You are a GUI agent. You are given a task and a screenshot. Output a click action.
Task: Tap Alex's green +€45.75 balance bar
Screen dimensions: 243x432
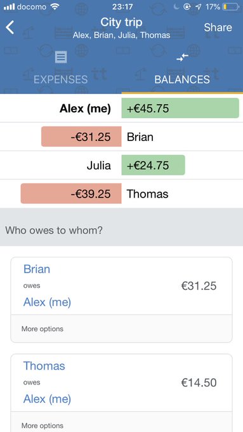click(x=180, y=108)
